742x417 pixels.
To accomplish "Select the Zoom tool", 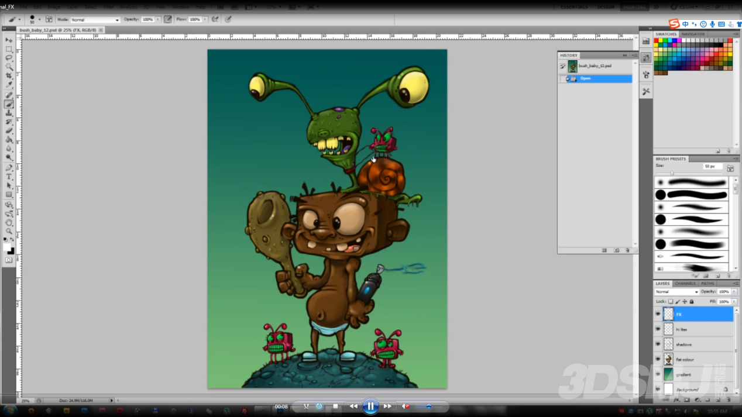I will 9,232.
